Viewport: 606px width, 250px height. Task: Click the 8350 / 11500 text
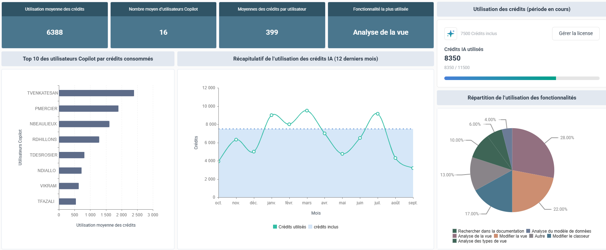pos(457,68)
